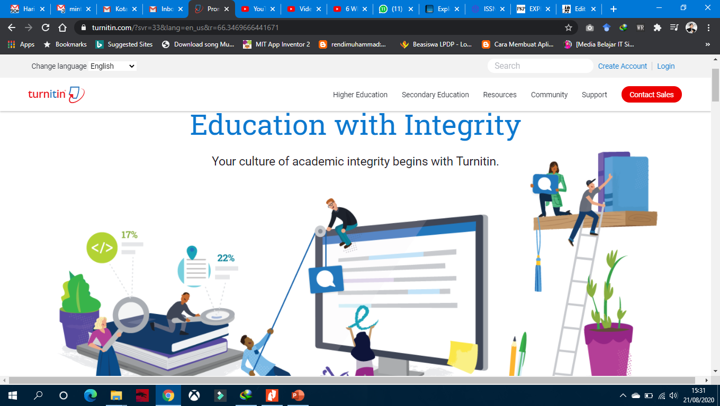Click the Search input field

pos(540,66)
